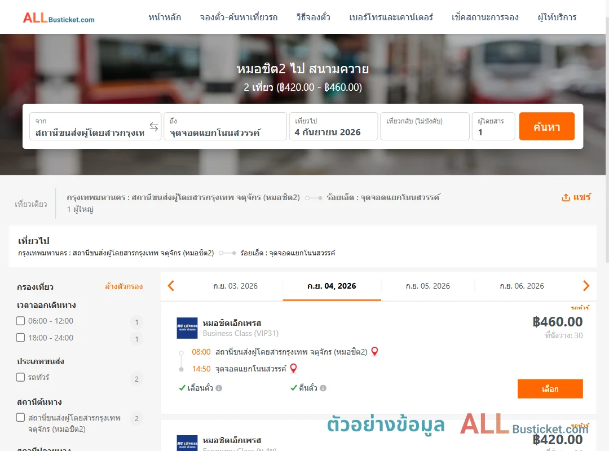609x451 pixels.
Task: Open the ถึง destination field
Action: pos(225,126)
